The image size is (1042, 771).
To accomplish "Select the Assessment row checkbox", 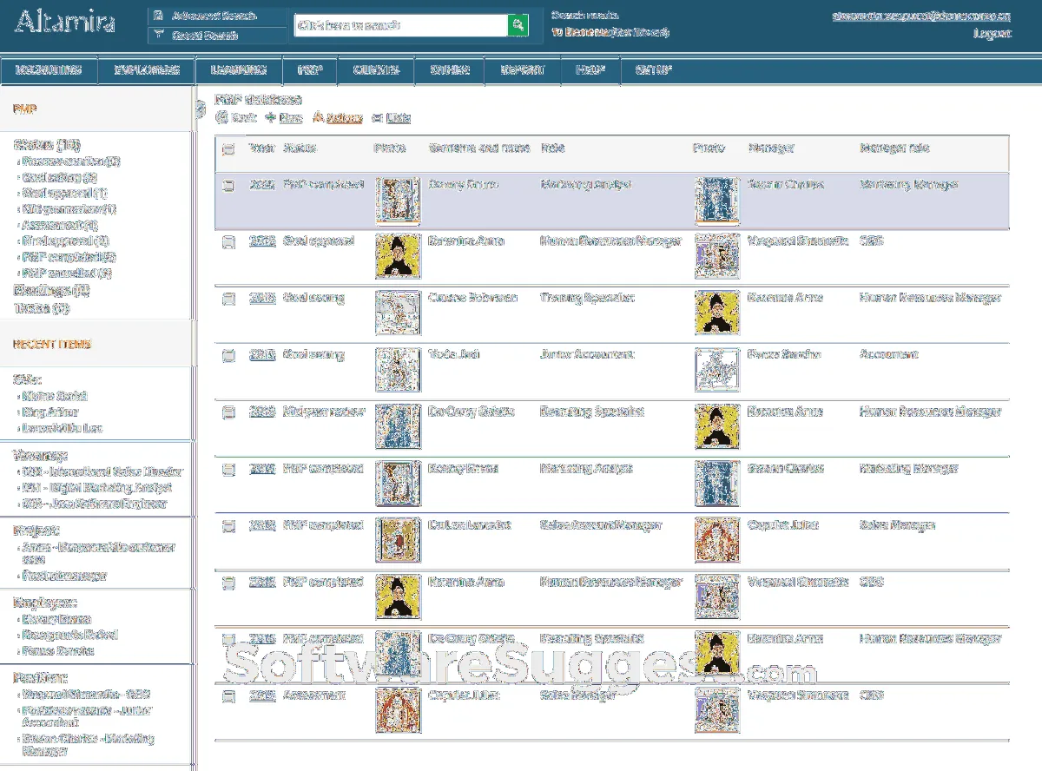I will point(228,696).
